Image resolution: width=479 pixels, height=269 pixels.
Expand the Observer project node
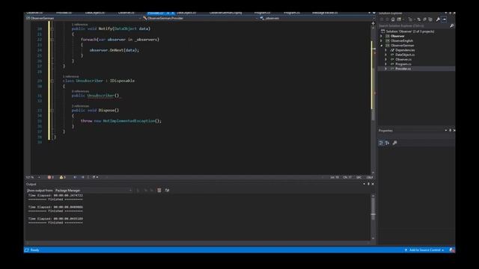coord(381,36)
